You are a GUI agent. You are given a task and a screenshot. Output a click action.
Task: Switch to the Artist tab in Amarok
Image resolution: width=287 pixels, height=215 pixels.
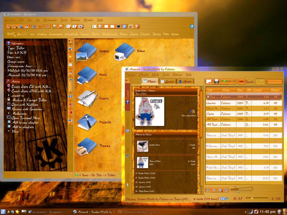(x=185, y=82)
